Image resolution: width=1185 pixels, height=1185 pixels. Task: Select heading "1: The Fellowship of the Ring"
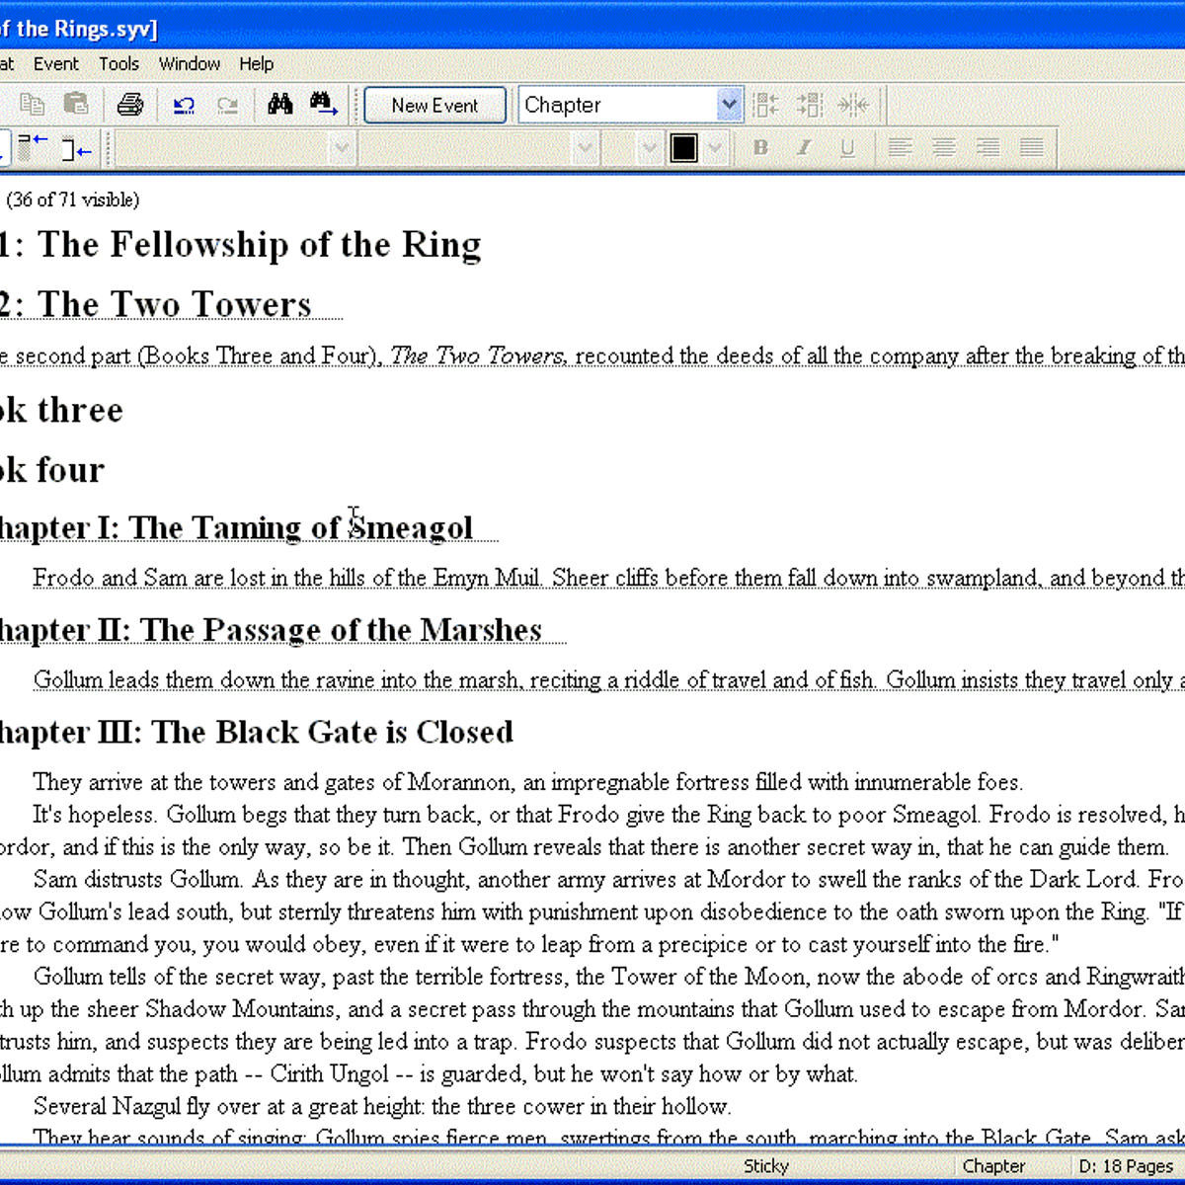(240, 245)
